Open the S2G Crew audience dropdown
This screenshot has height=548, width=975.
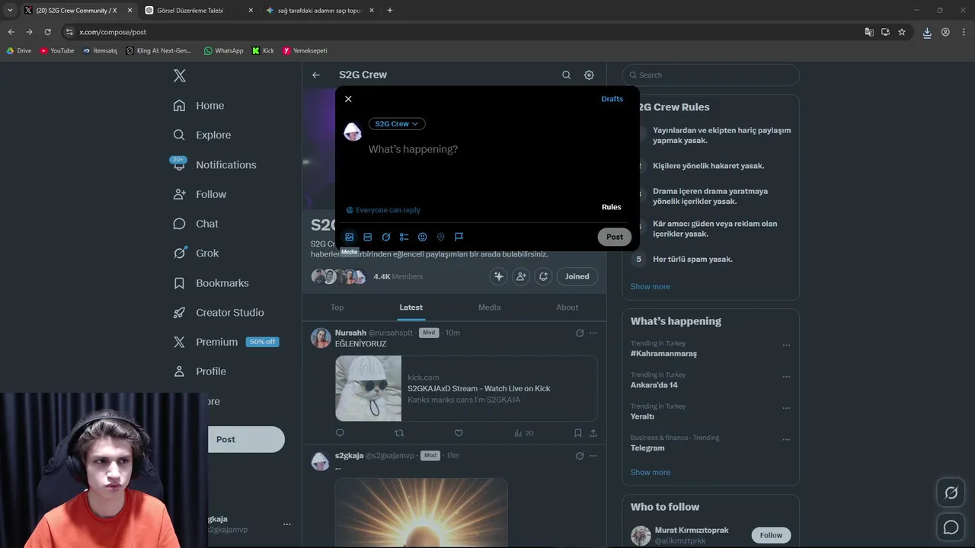(x=397, y=124)
